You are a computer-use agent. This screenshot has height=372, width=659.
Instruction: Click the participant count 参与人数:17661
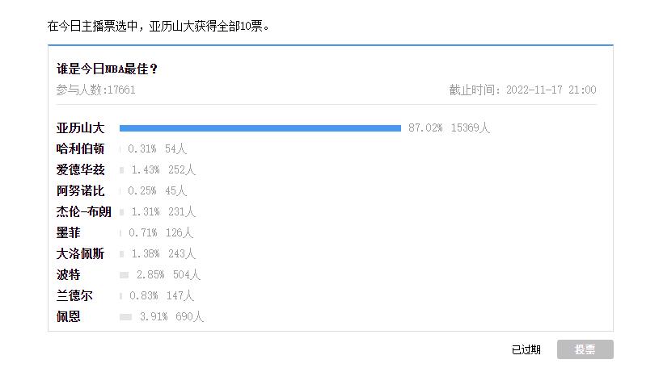click(x=96, y=90)
